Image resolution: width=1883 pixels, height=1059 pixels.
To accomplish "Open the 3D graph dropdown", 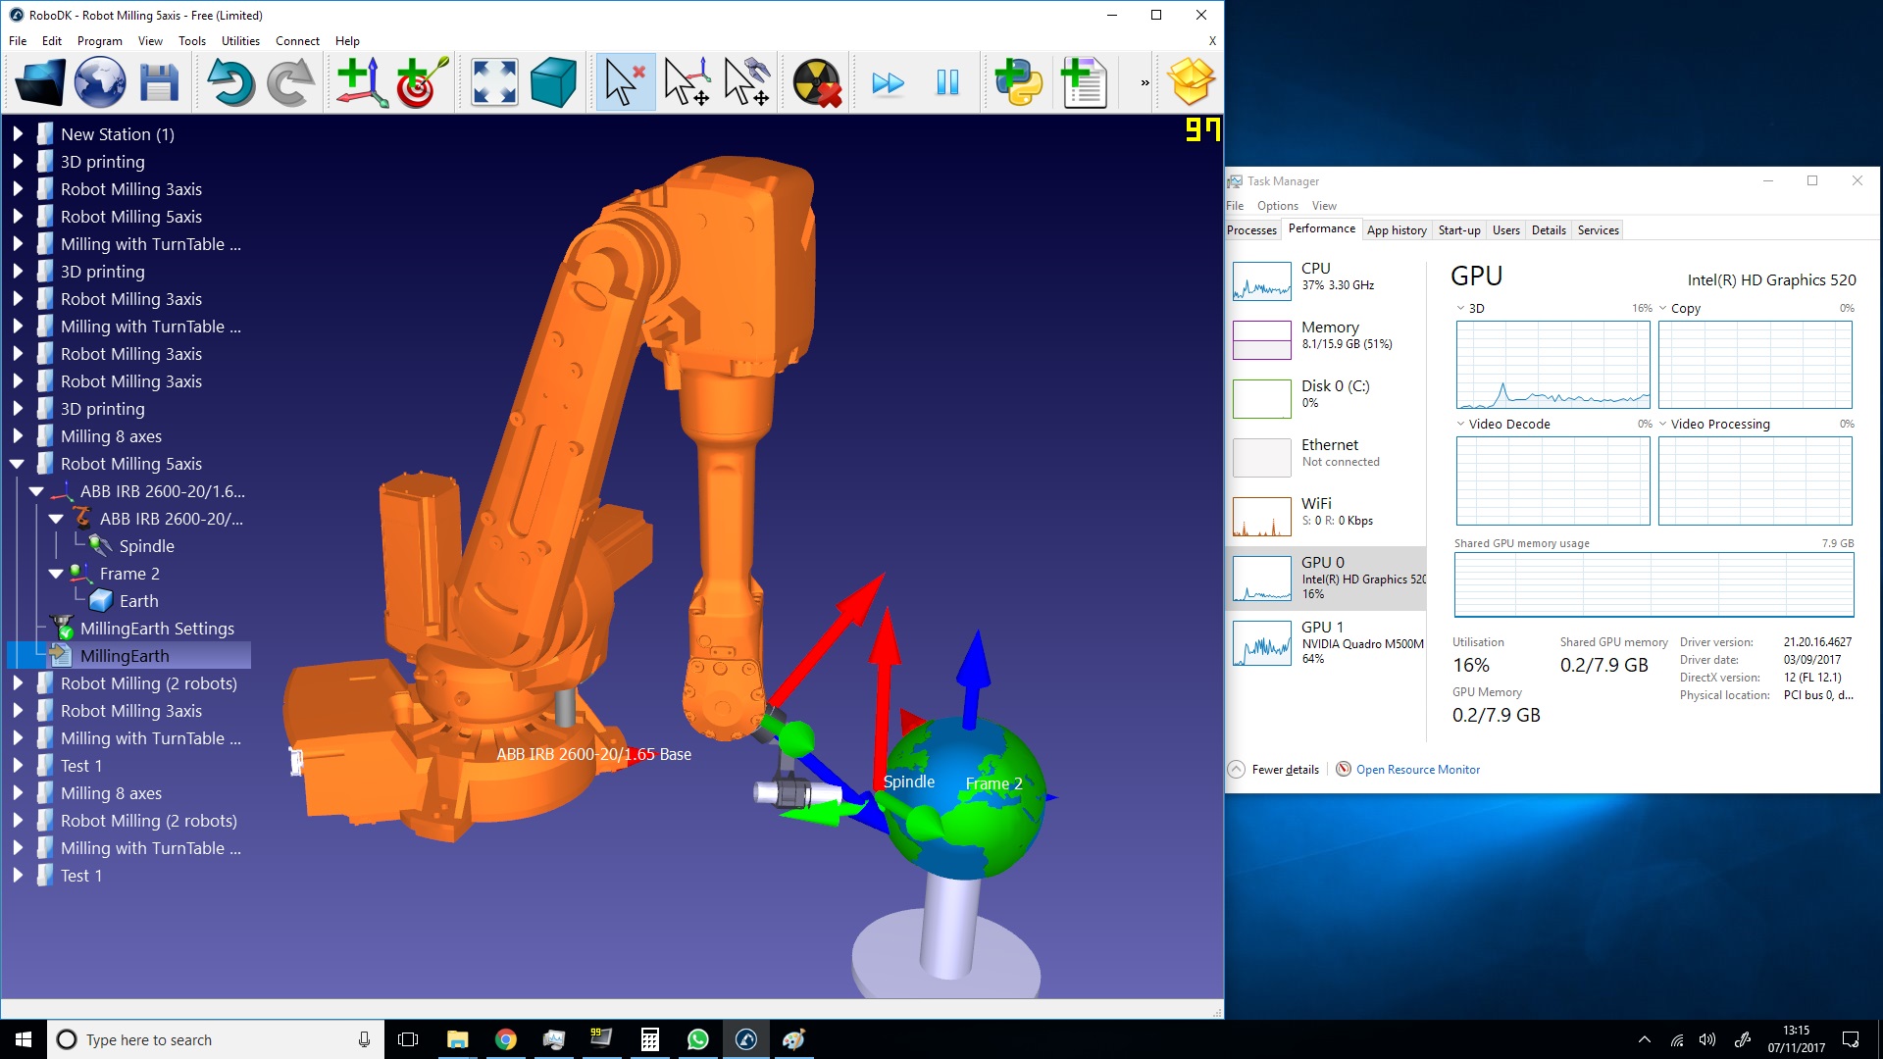I will [1460, 308].
